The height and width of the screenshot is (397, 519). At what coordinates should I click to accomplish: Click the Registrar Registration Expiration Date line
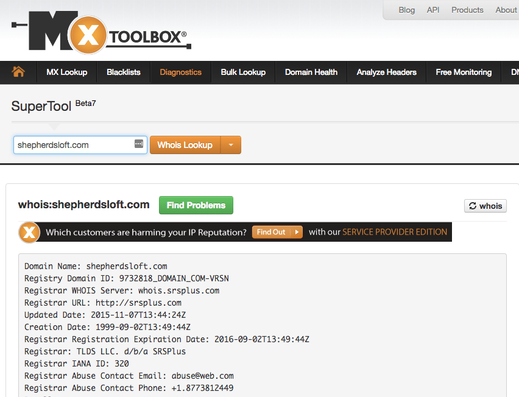coord(167,339)
